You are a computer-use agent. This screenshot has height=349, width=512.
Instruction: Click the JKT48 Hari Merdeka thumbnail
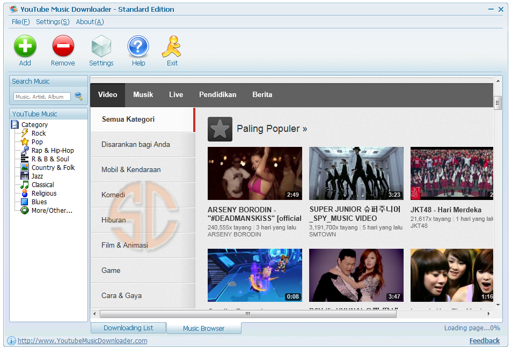[451, 173]
